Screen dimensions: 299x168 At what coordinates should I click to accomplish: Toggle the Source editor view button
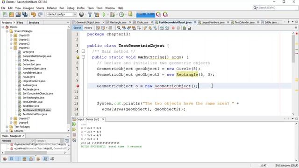[x=77, y=28]
